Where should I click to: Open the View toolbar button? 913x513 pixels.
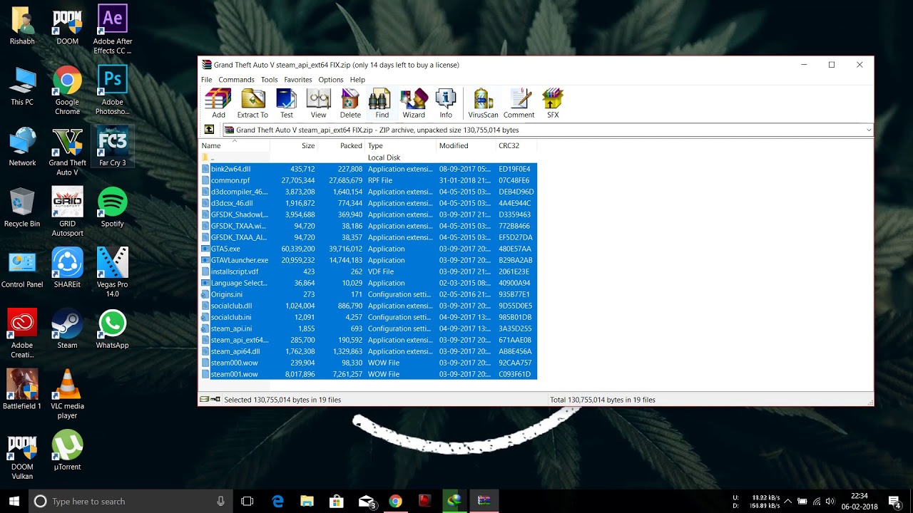[318, 103]
